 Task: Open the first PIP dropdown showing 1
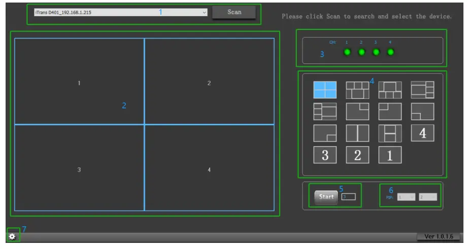(x=406, y=197)
